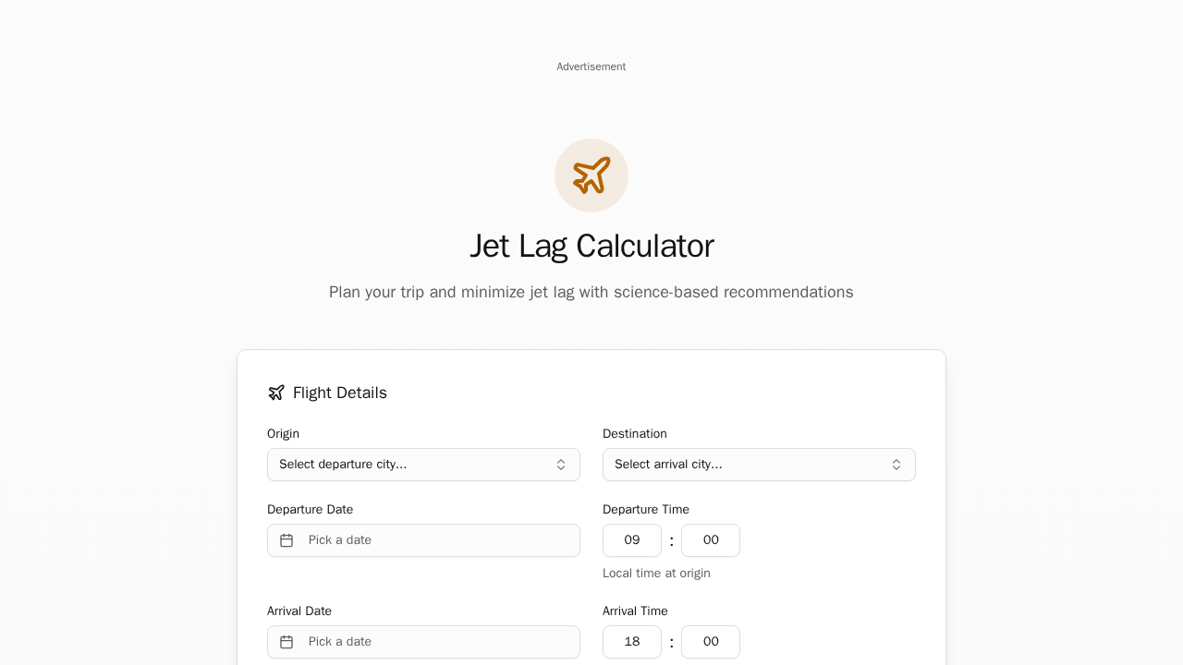The width and height of the screenshot is (1183, 665).
Task: Click the Destination select chevron icon
Action: pyautogui.click(x=896, y=465)
